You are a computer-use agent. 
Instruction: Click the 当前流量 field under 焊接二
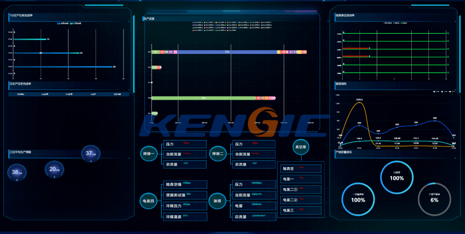[x=254, y=154]
